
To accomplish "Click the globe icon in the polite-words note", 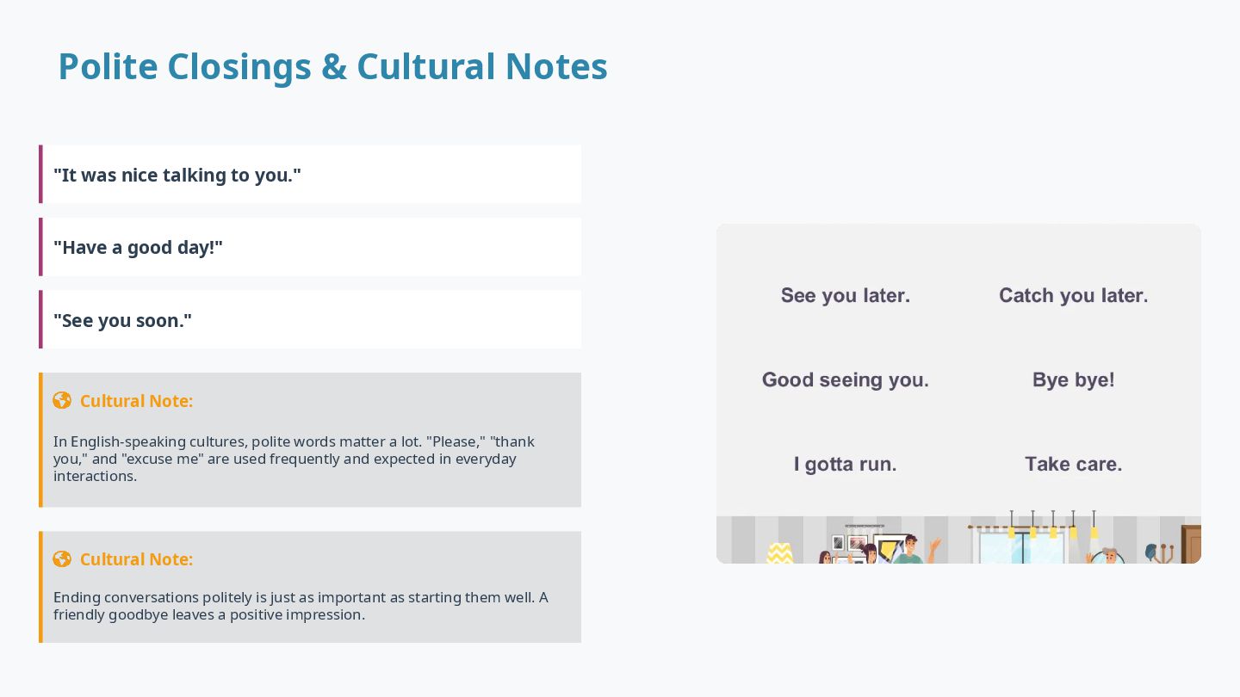I will (62, 400).
